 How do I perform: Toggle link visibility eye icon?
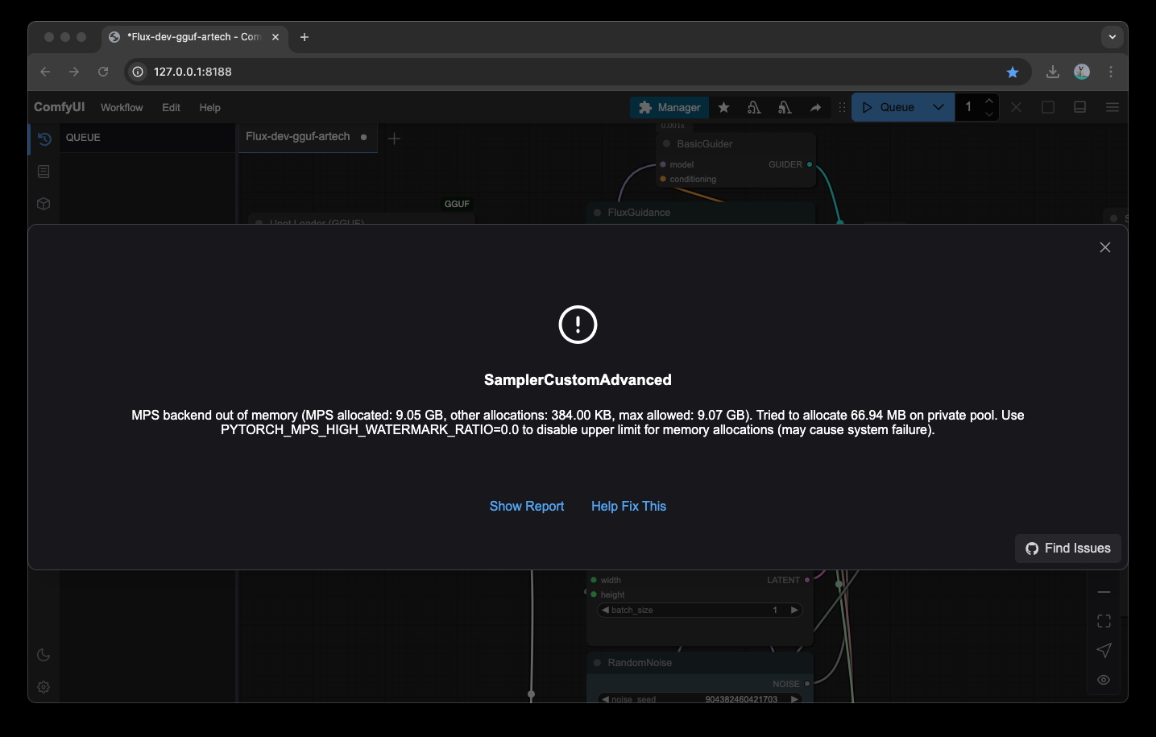tap(1104, 680)
